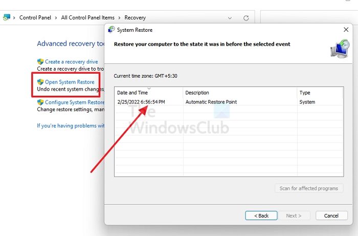
Task: Go to Control Panel breadcrumb
Action: 35,17
